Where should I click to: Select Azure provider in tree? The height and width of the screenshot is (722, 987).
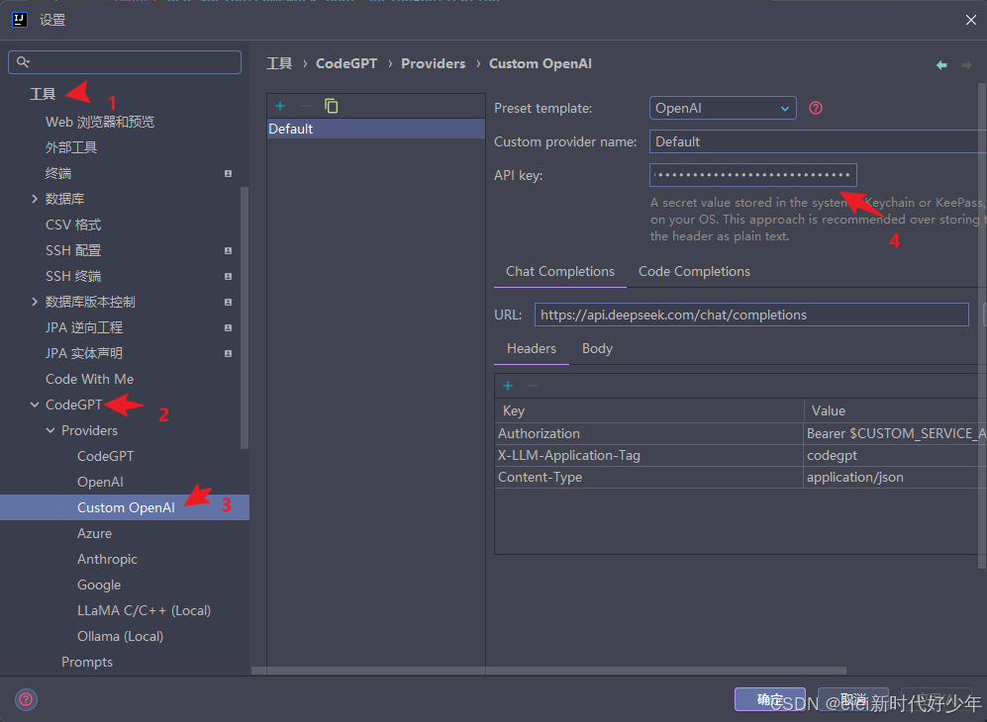pos(94,534)
